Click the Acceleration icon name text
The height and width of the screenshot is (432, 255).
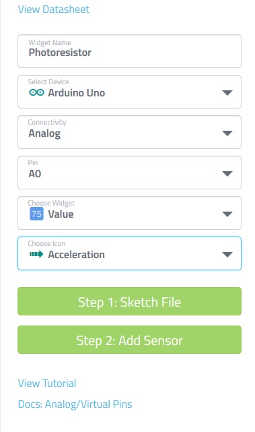click(77, 255)
